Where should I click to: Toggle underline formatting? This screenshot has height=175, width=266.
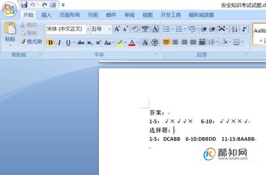68,43
